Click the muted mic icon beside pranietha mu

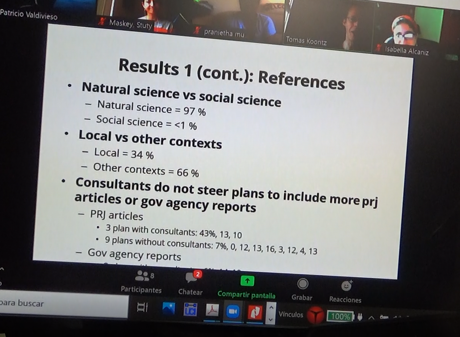click(197, 30)
